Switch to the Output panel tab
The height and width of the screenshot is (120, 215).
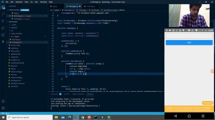[x=67, y=94]
